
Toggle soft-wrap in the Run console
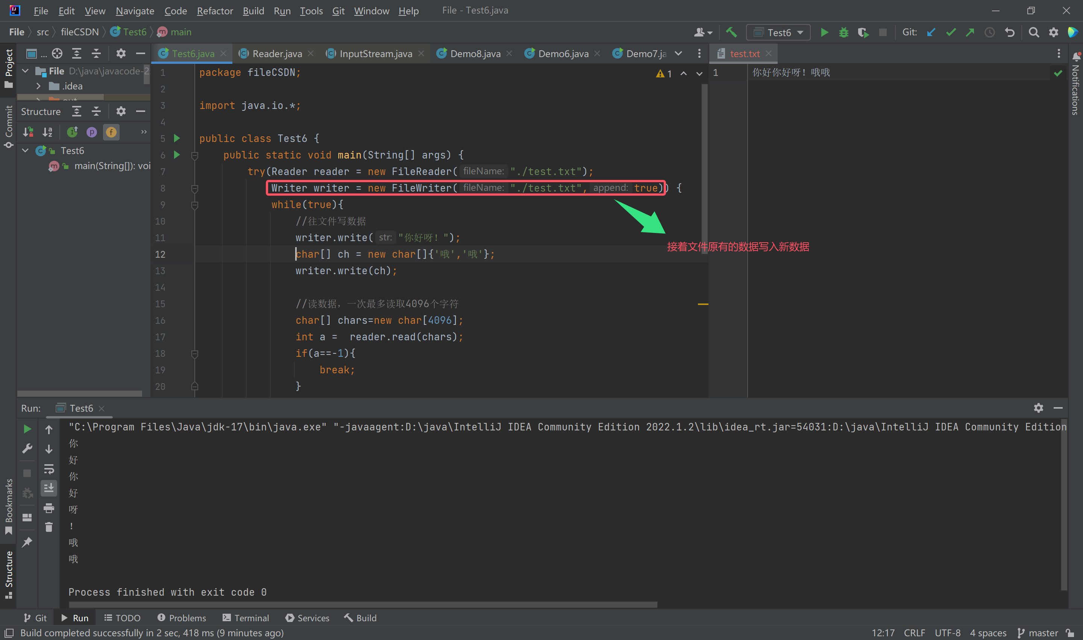pos(49,469)
